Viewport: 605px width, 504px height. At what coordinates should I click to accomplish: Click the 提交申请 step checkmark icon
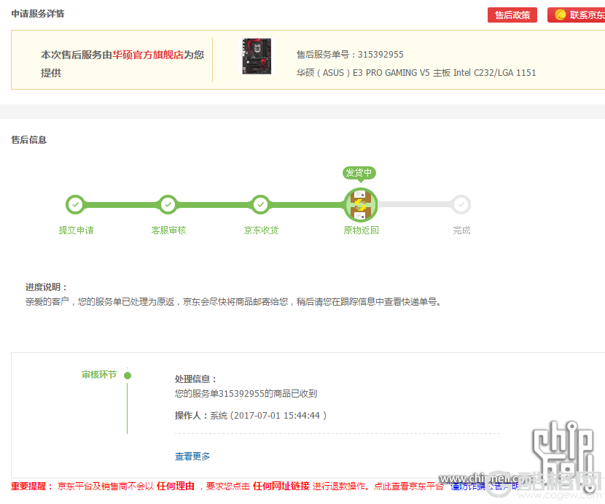[76, 204]
